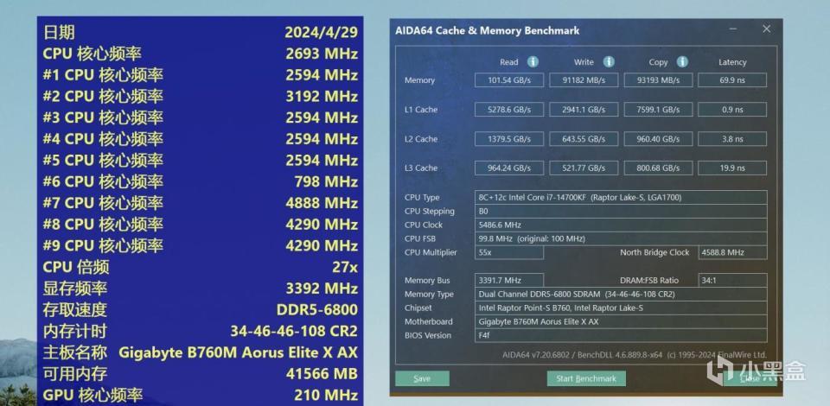Select L1 Cache Copy value 7599.1 GB/s
Viewport: 830px width, 406px height.
coord(658,110)
